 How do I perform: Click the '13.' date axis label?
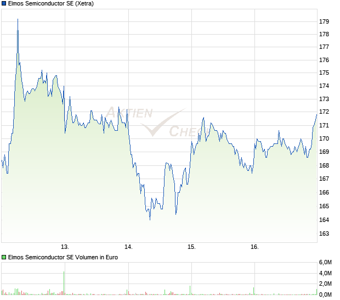pos(65,247)
